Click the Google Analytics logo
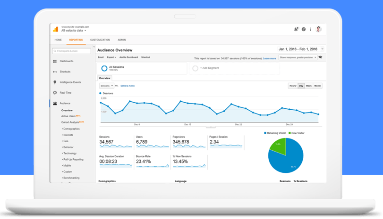 point(56,29)
